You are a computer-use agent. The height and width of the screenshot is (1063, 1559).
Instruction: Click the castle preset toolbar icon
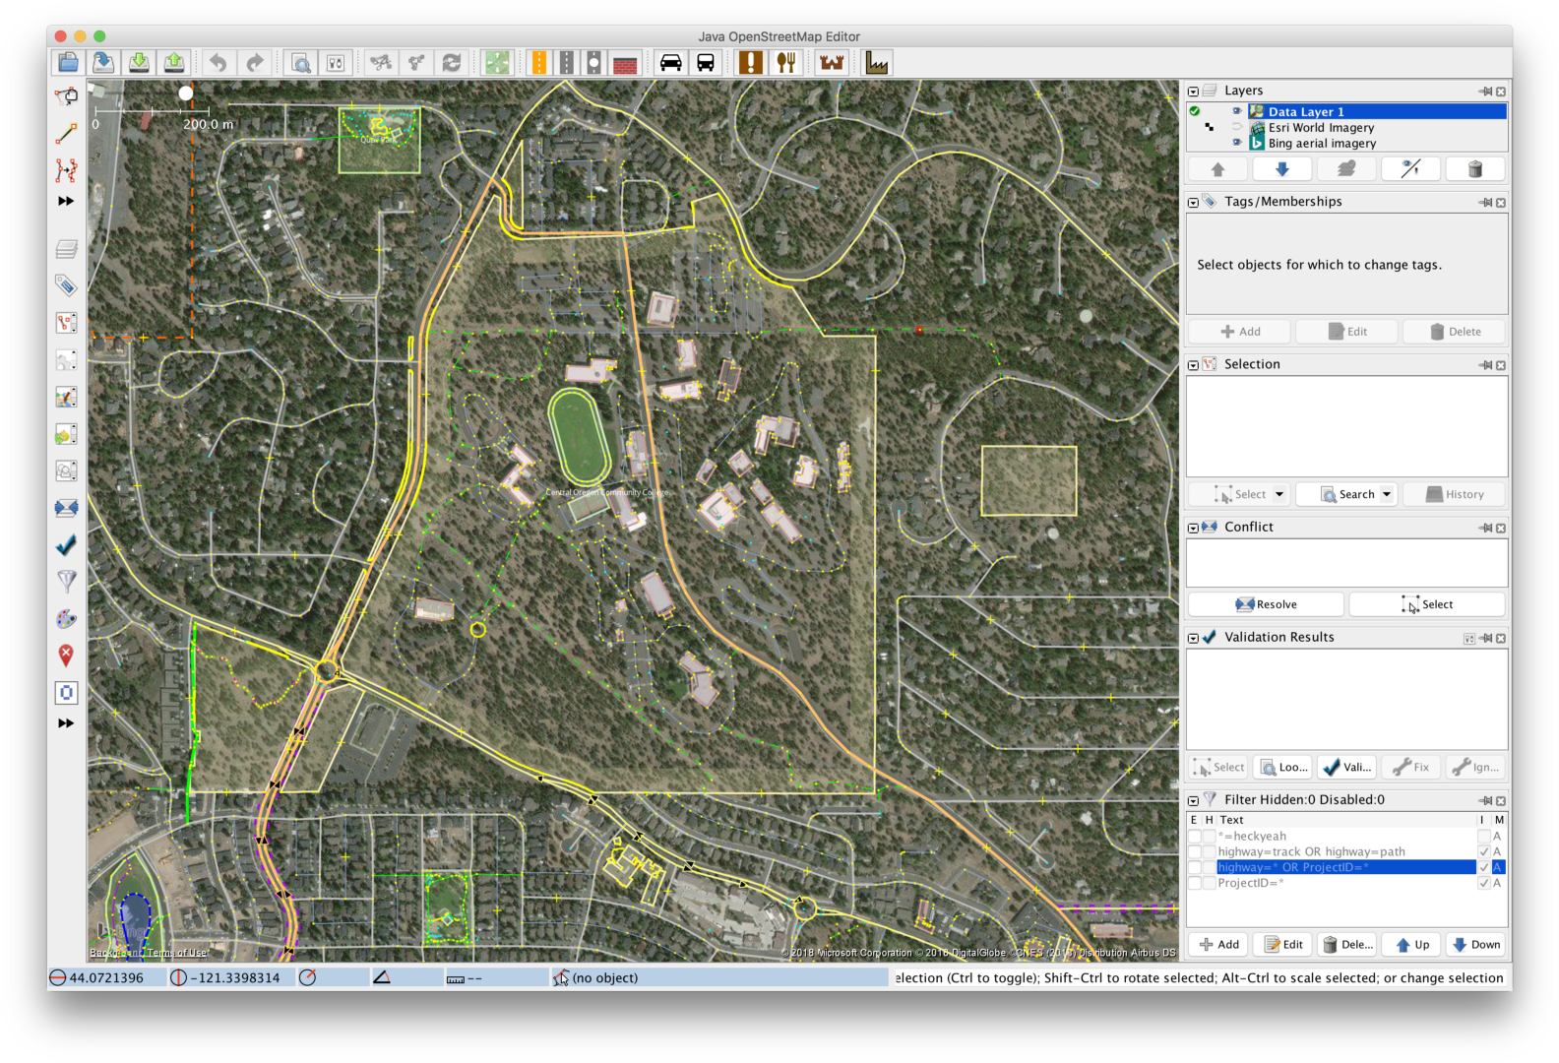(832, 63)
